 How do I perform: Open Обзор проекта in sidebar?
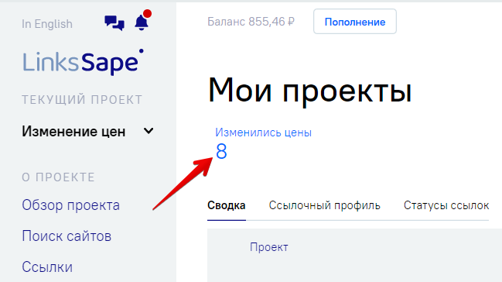coord(70,205)
